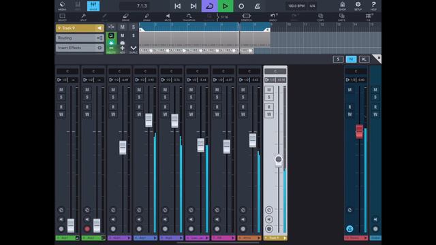
Task: Open the Shop
Action: [x=342, y=6]
